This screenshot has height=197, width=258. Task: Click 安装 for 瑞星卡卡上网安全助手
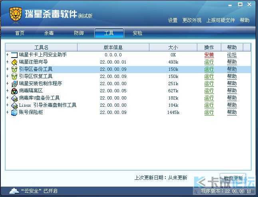[x=209, y=55]
